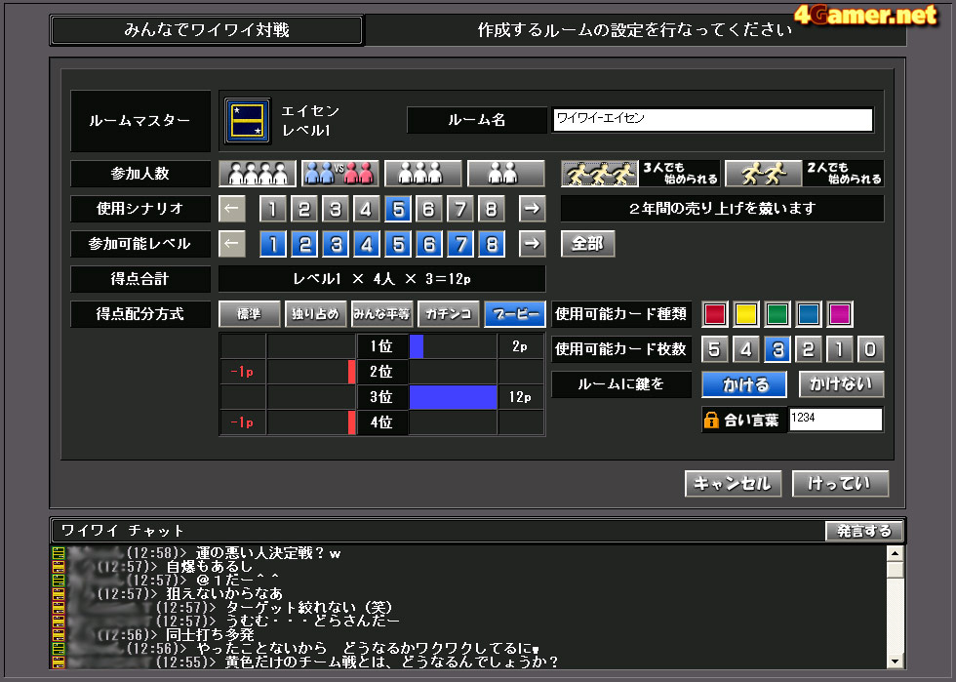Choose 標準 point distribution
The width and height of the screenshot is (956, 682).
pos(250,314)
